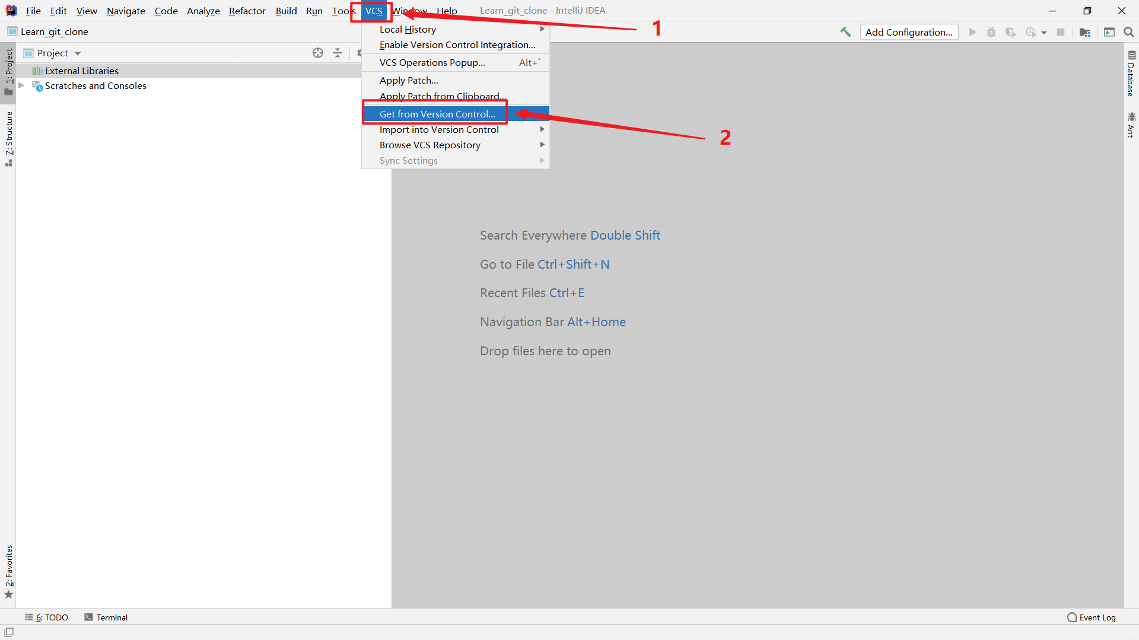1139x640 pixels.
Task: Expand Browse VCS Repository submenu
Action: pyautogui.click(x=456, y=145)
